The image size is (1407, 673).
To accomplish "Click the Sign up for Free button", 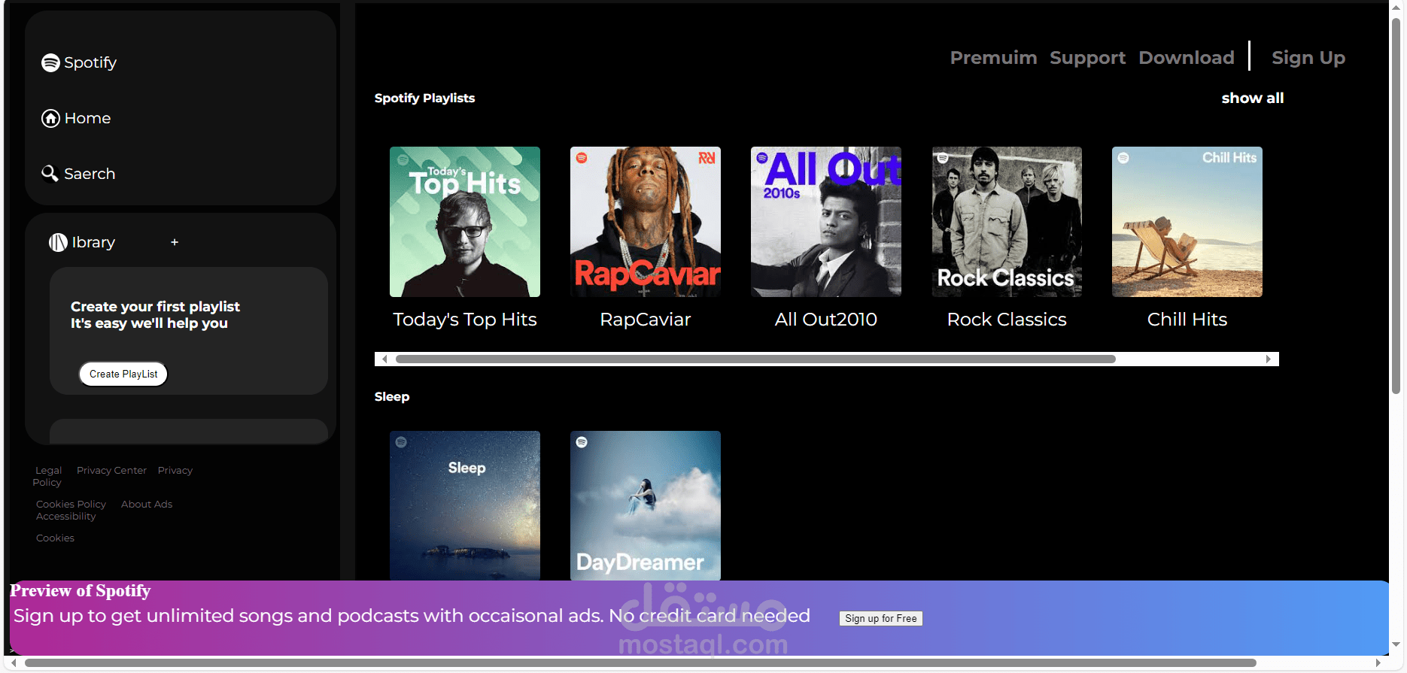I will pyautogui.click(x=881, y=618).
